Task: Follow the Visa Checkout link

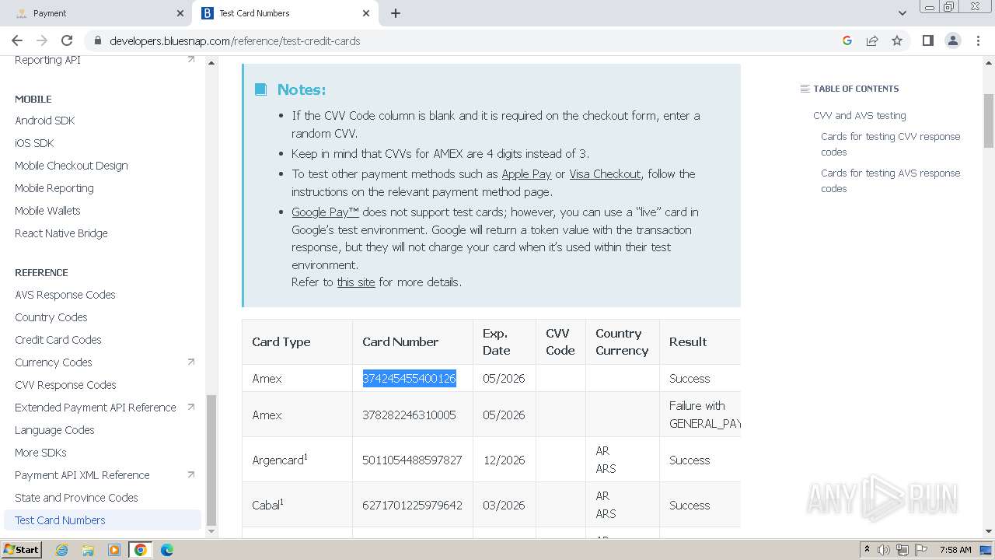Action: click(605, 174)
